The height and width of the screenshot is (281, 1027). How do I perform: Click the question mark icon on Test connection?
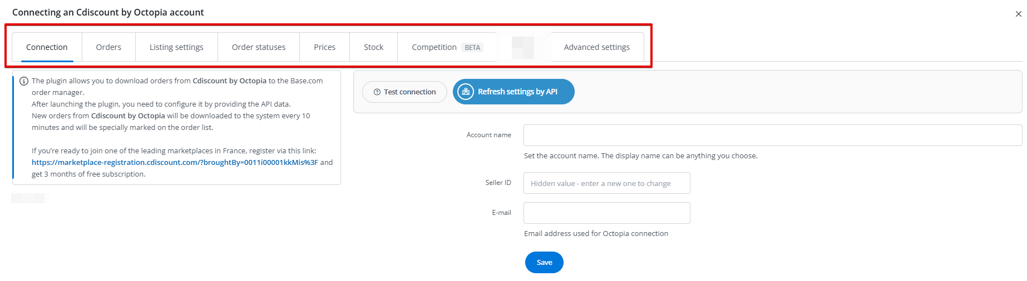(x=377, y=92)
